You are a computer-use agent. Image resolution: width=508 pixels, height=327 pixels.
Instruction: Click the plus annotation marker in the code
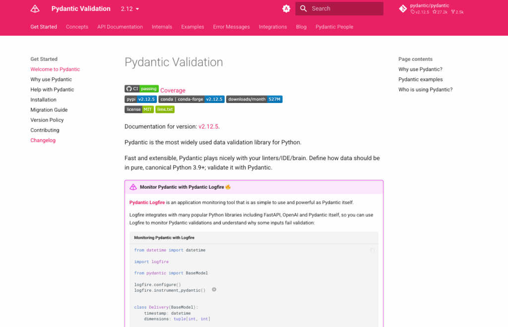coord(214,290)
